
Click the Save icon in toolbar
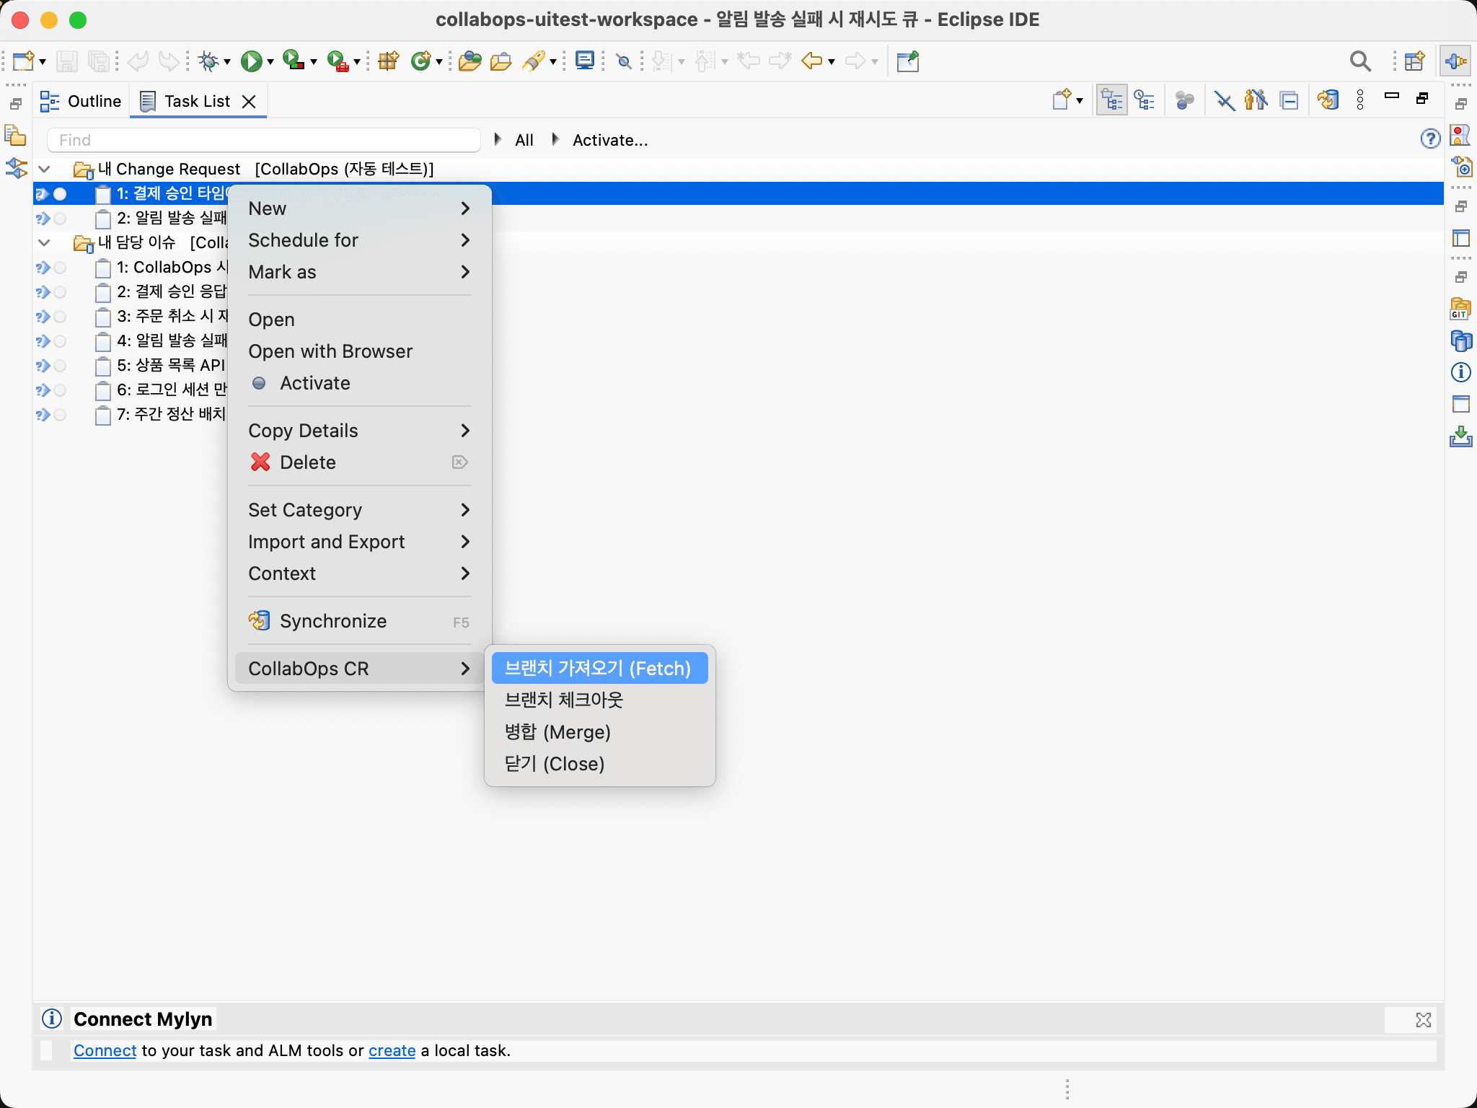point(67,61)
